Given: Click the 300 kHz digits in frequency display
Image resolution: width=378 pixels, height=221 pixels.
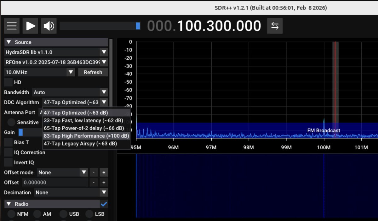Looking at the screenshot, I should tap(220, 26).
